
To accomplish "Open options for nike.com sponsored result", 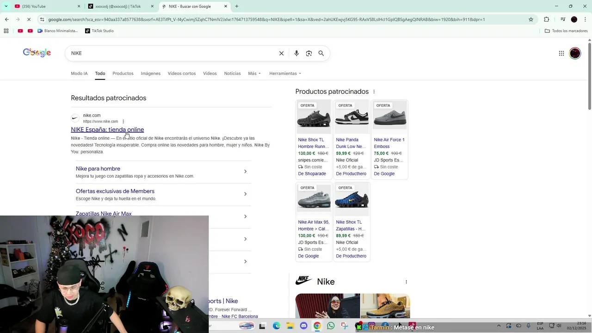I will point(123,122).
